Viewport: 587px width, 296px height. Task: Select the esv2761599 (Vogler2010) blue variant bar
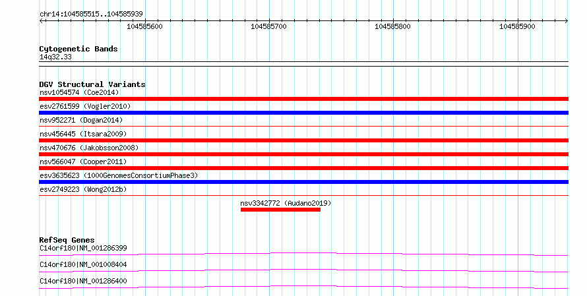303,113
